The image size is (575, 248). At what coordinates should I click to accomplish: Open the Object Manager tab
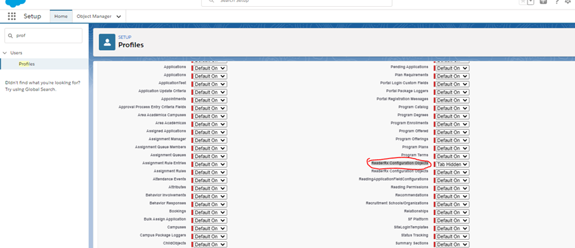[94, 16]
